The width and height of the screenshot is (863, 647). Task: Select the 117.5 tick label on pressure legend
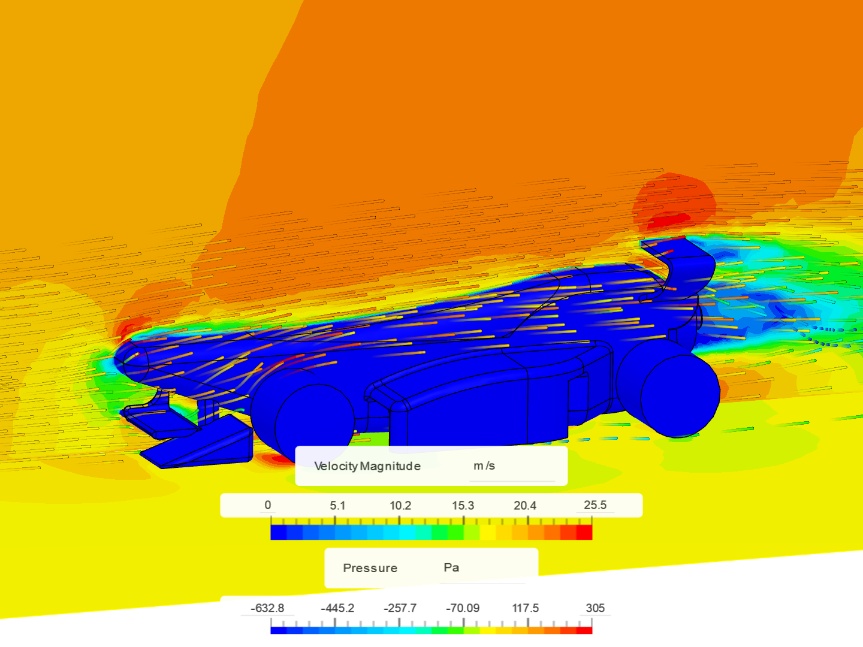point(525,608)
